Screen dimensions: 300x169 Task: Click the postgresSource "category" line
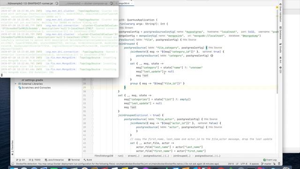(174, 55)
